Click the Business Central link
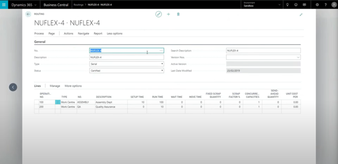 click(x=56, y=5)
